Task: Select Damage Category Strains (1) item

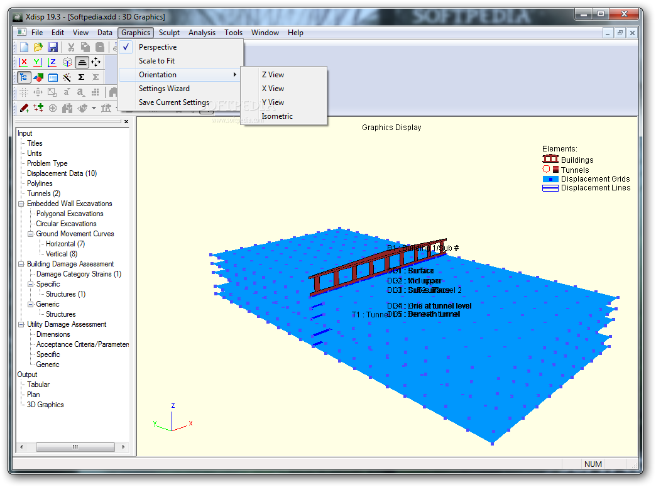Action: [x=79, y=274]
